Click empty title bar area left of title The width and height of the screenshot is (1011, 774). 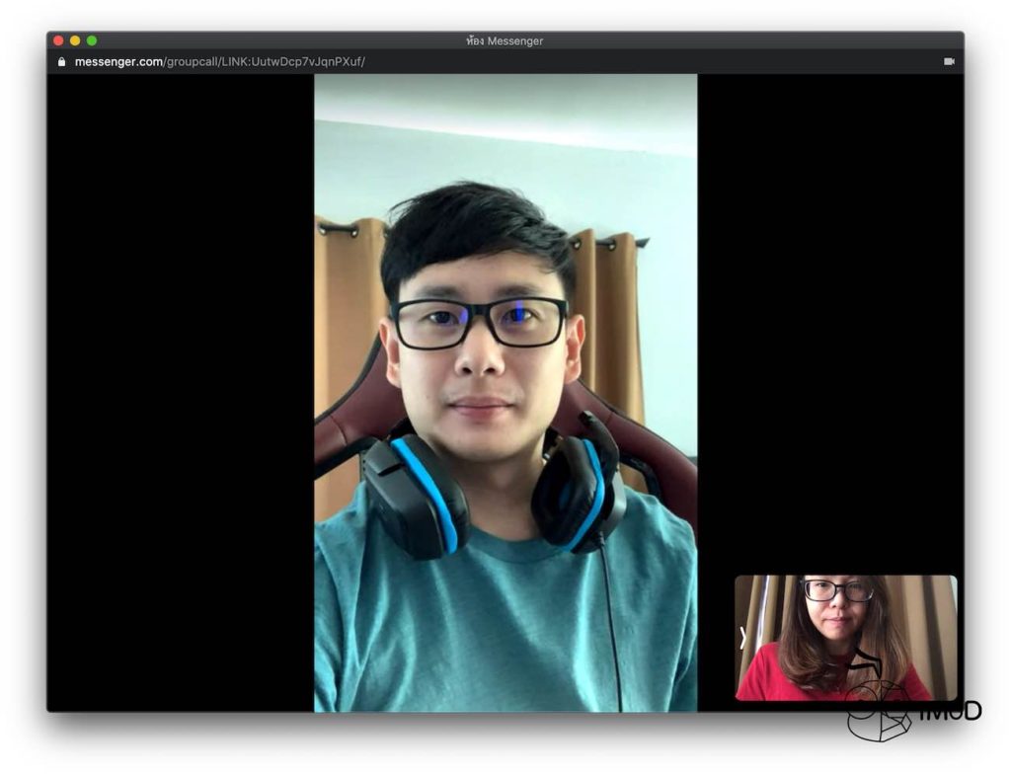(276, 40)
